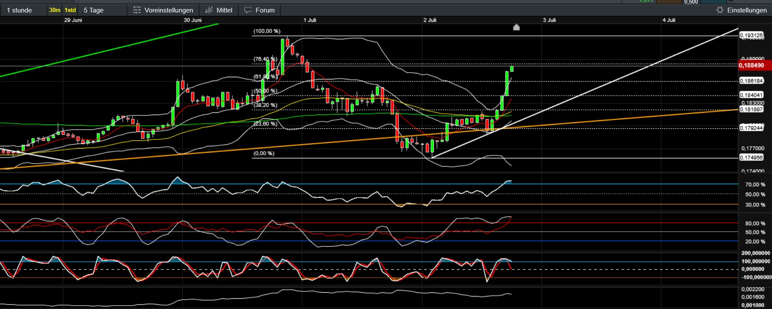Select the red current price tag 0,188490
This screenshot has width=772, height=309.
tap(751, 65)
